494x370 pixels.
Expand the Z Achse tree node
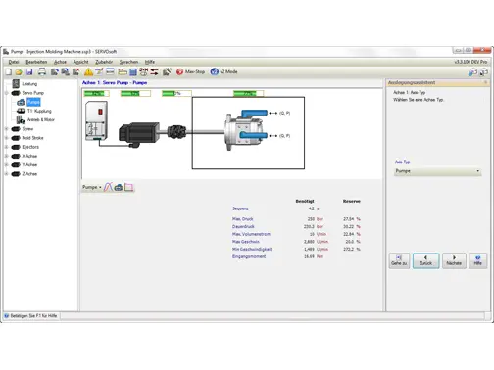pyautogui.click(x=6, y=174)
